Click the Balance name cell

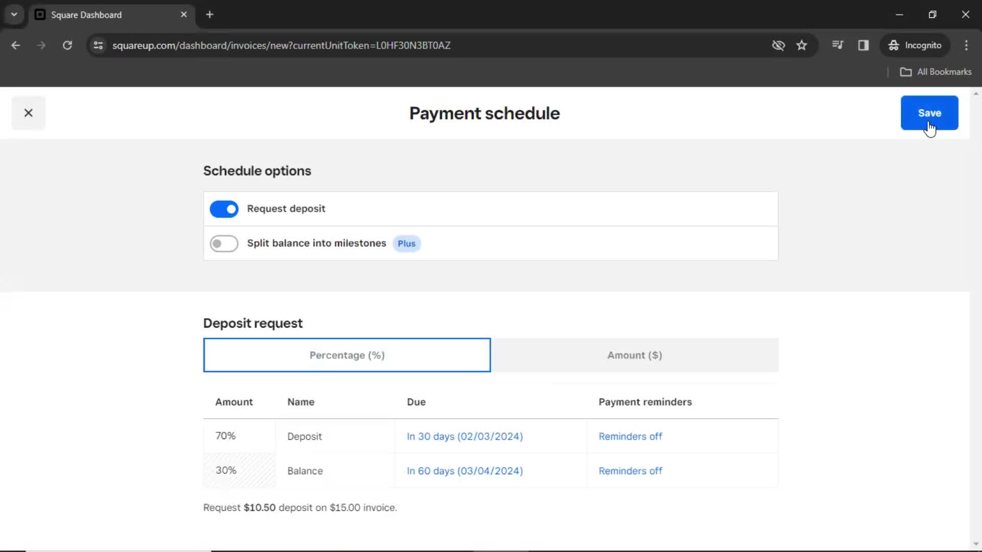click(336, 471)
